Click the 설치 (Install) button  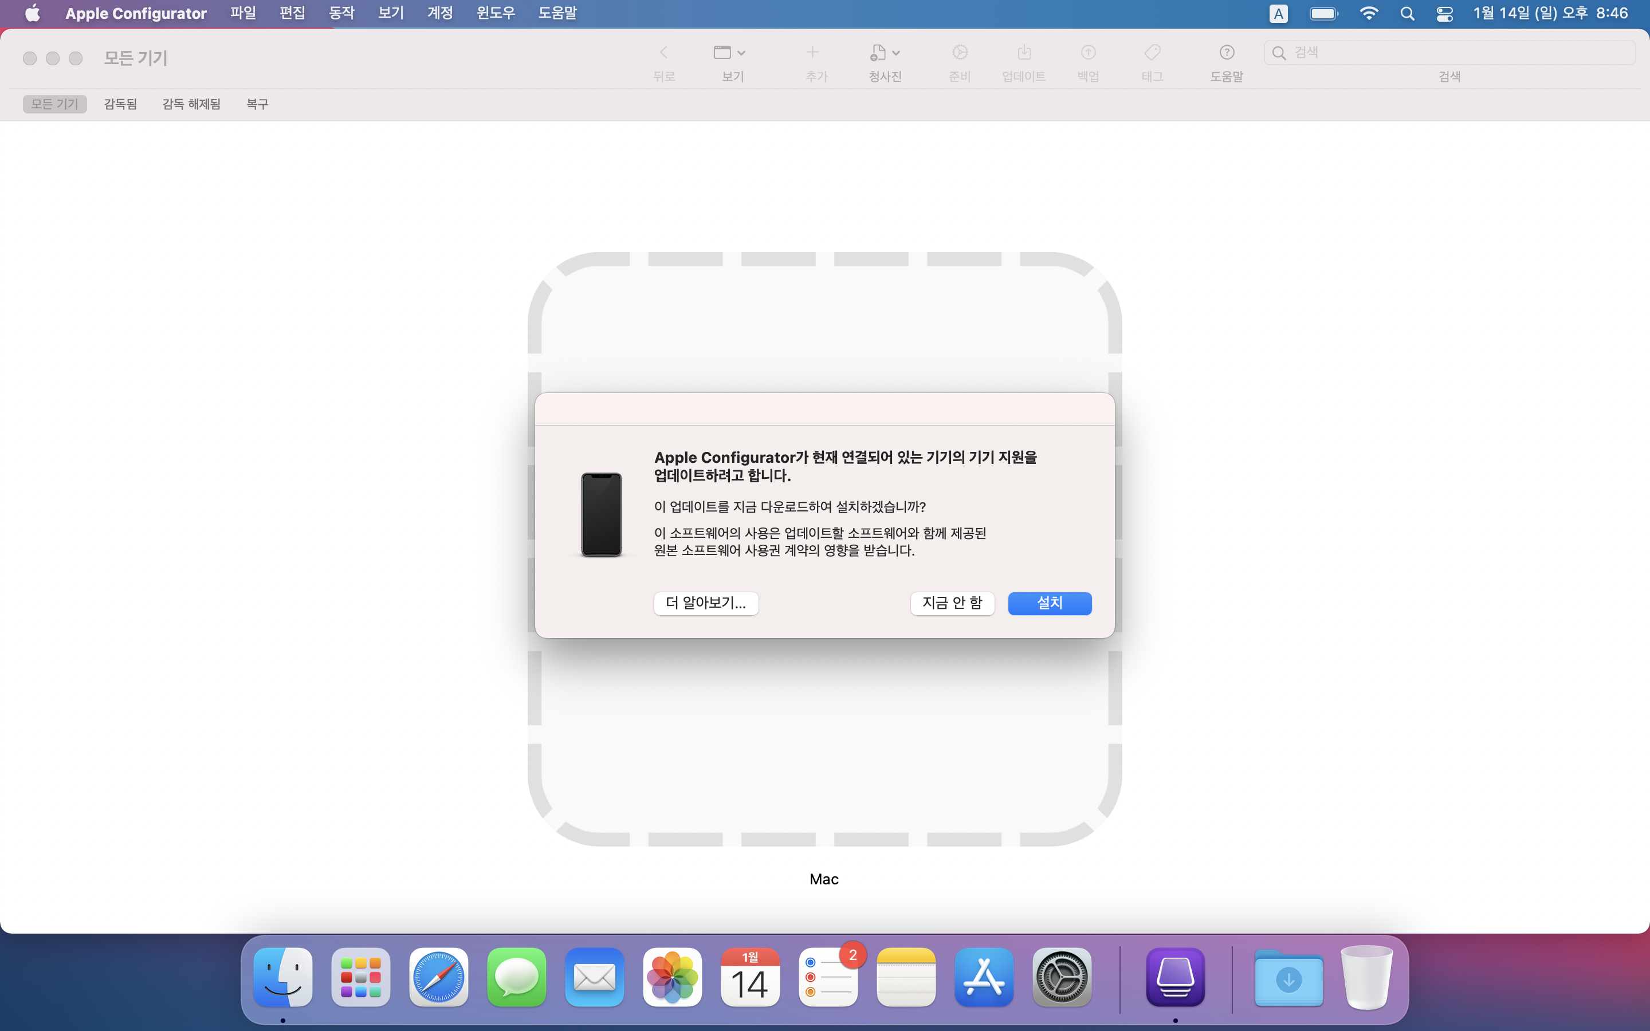pyautogui.click(x=1050, y=603)
